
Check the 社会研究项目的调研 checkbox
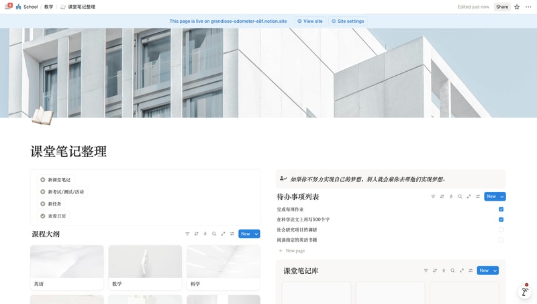(501, 230)
